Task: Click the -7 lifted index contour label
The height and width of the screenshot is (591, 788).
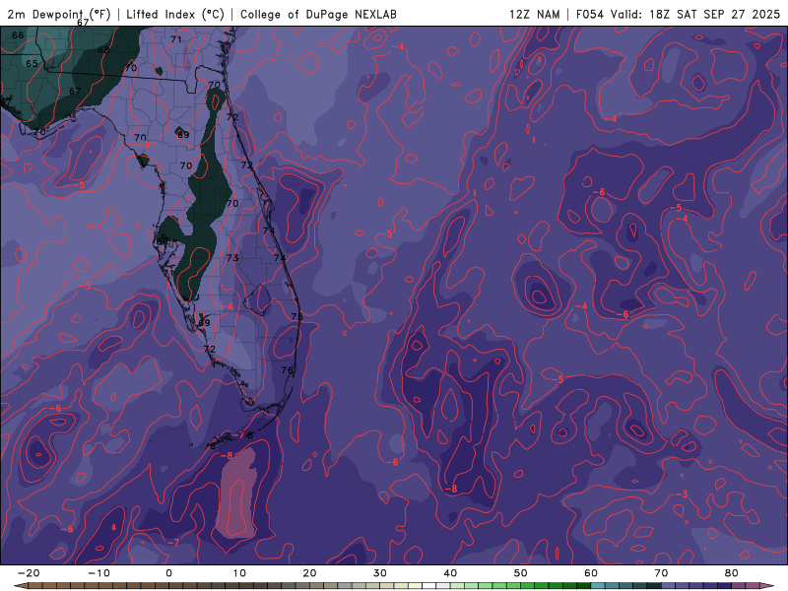Action: 173,543
